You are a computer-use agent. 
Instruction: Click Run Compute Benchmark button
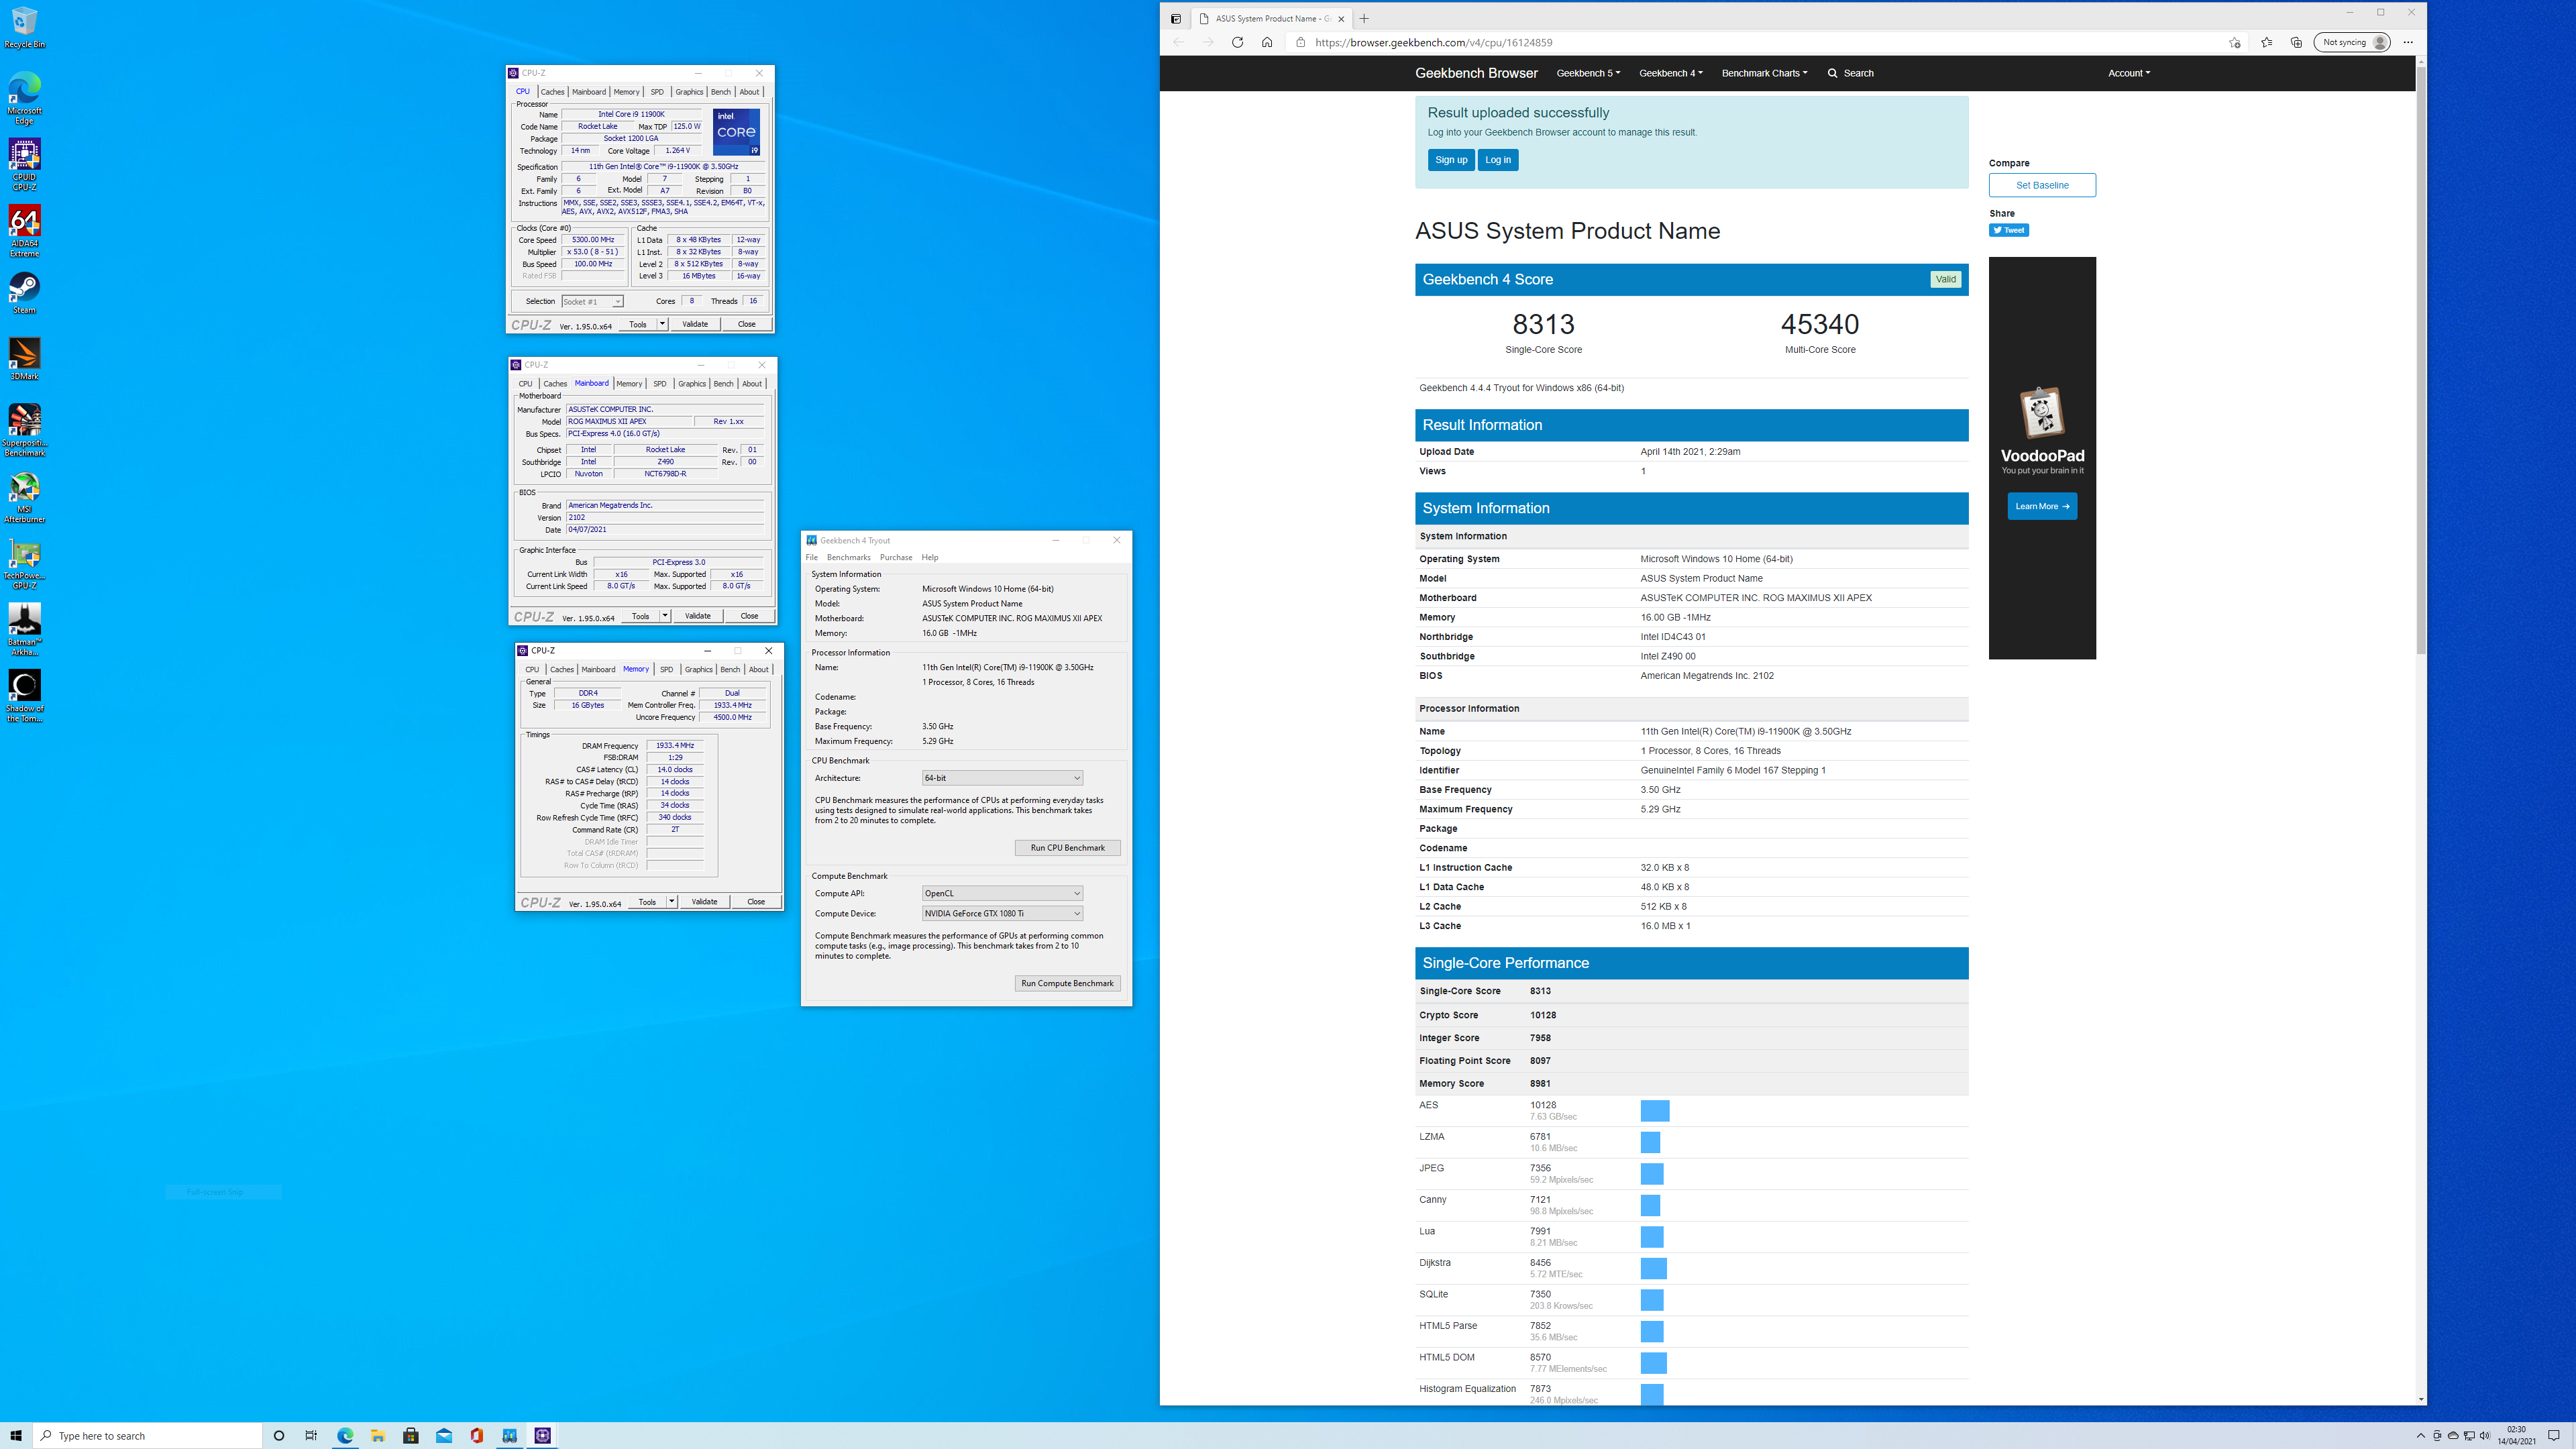click(x=1067, y=983)
